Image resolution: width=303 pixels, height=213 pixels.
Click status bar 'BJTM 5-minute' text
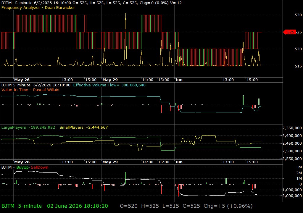point(22,206)
